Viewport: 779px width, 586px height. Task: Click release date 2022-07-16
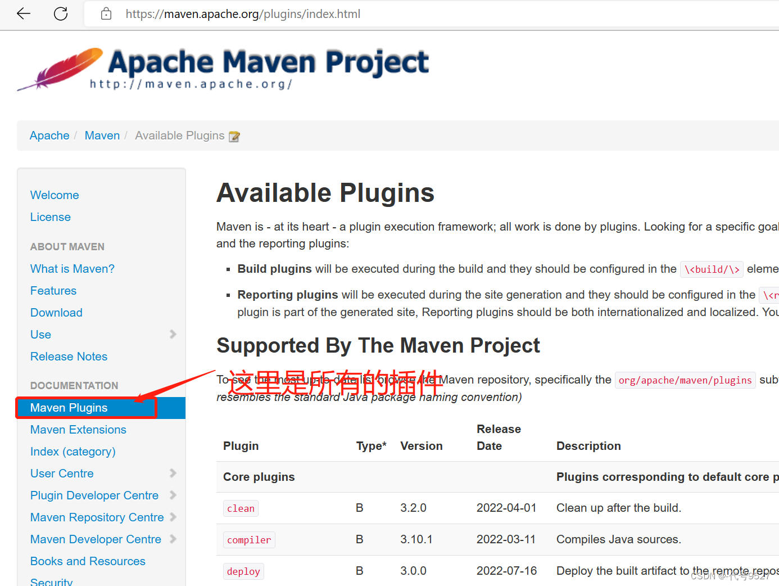506,571
